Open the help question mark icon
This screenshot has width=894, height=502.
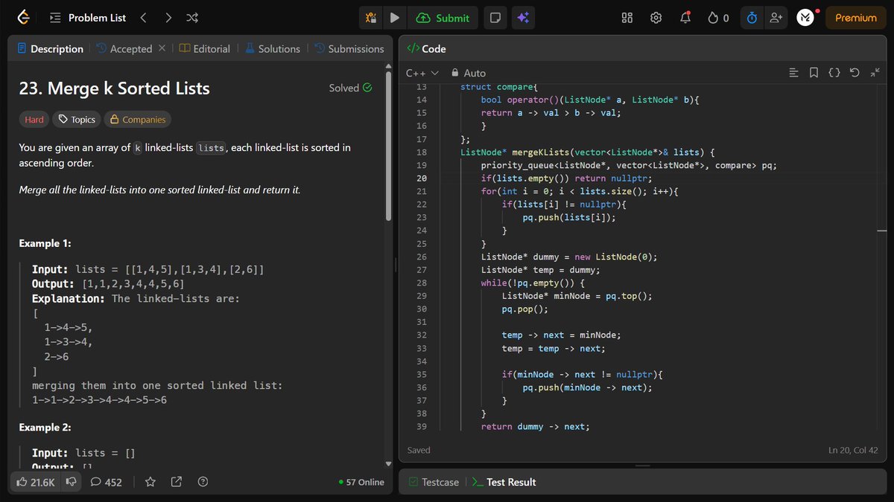pyautogui.click(x=203, y=482)
